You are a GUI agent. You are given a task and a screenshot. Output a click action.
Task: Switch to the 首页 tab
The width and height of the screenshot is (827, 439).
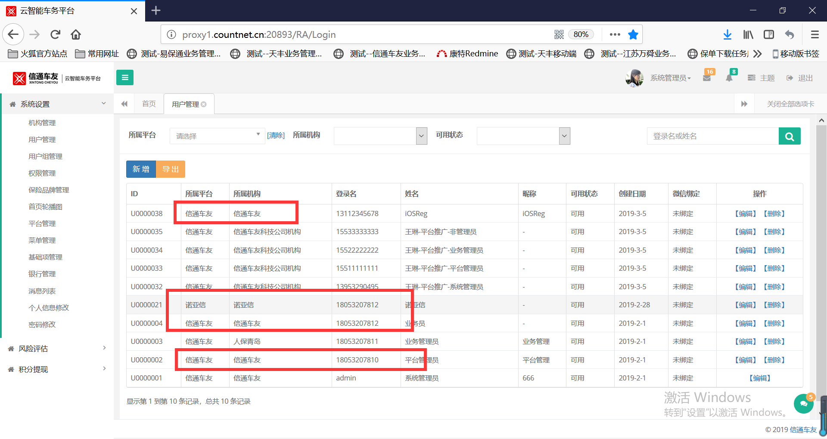click(149, 104)
